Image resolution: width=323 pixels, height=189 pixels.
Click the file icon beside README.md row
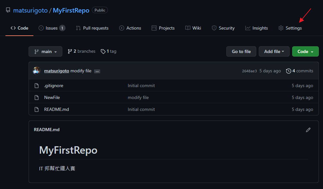(37, 109)
